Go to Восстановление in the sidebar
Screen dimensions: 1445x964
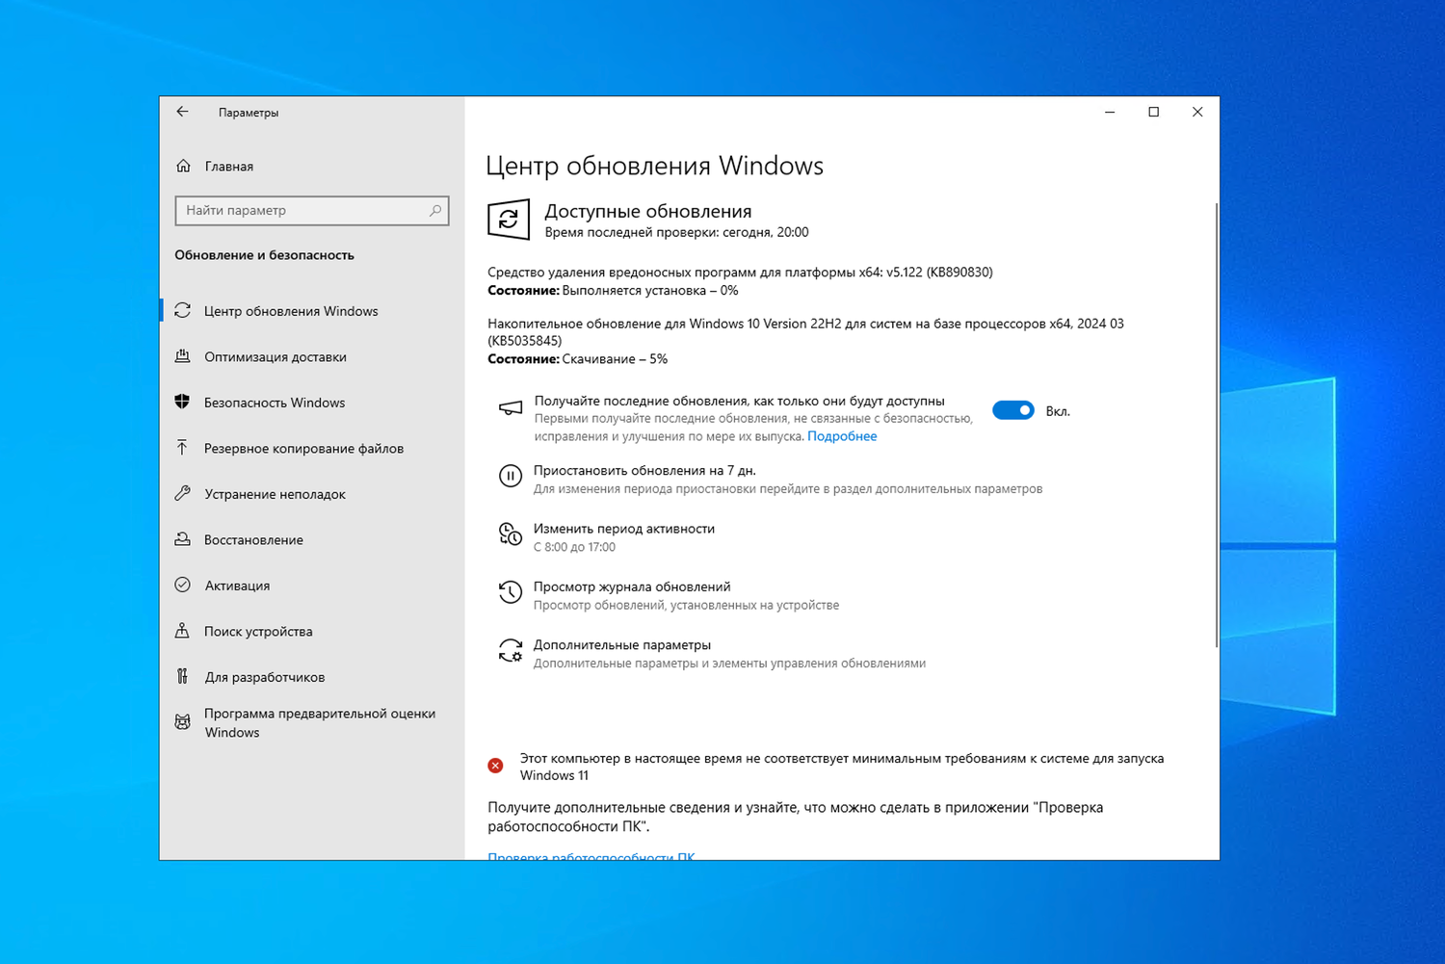(x=312, y=539)
